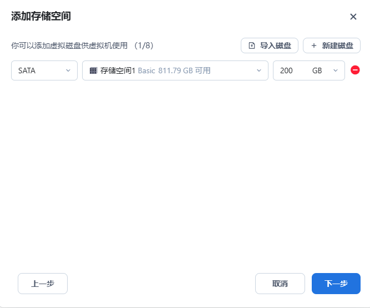This screenshot has width=370, height=308.
Task: Remove the disk with red minus icon
Action: 355,70
